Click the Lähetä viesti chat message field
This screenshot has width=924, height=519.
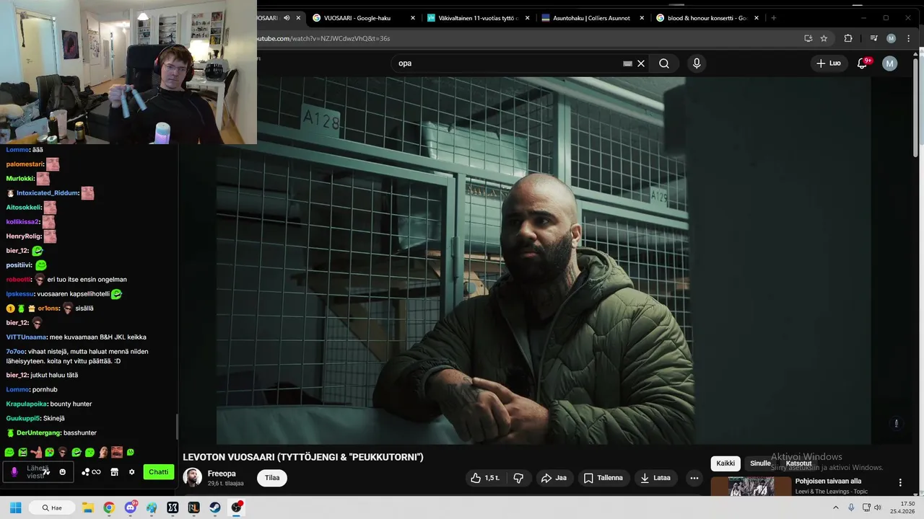pyautogui.click(x=38, y=472)
